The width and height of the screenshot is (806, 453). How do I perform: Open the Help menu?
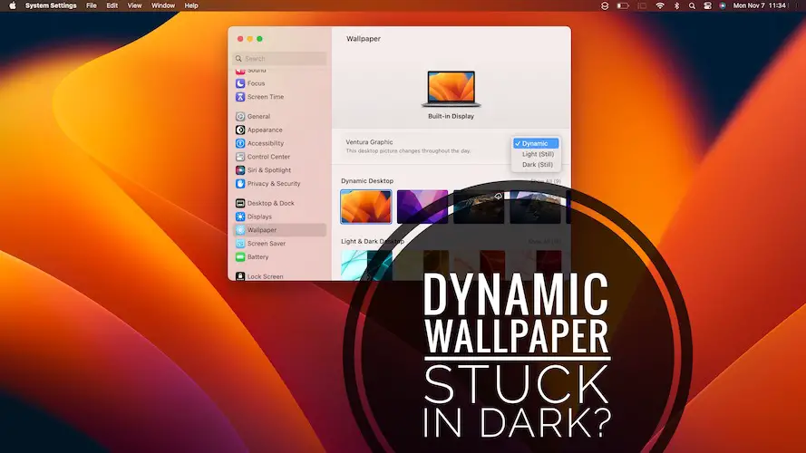point(191,5)
